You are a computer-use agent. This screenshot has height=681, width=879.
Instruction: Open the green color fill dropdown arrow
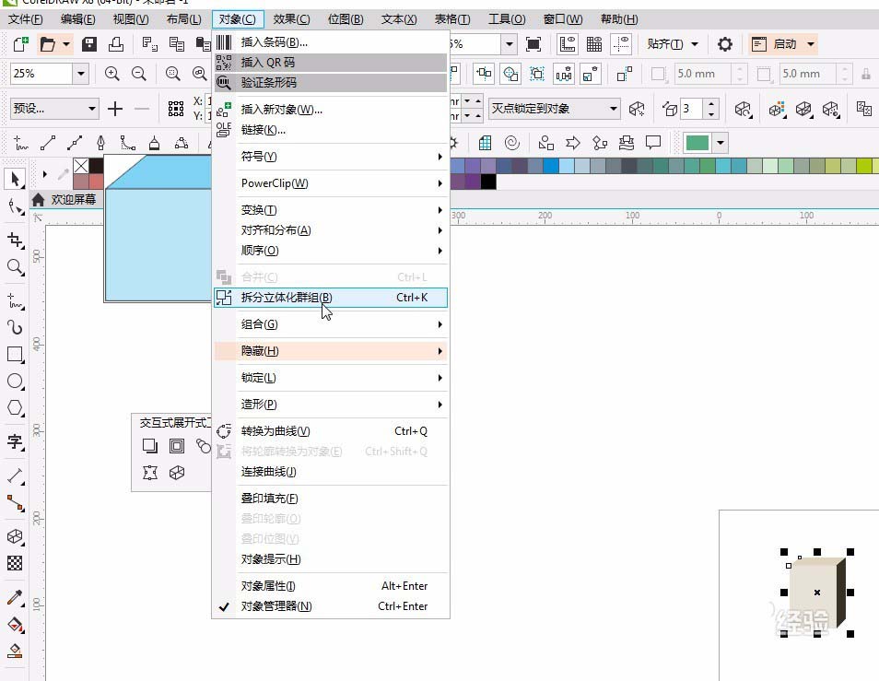tap(721, 143)
